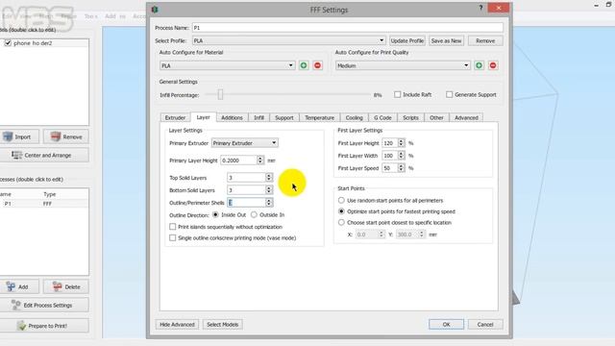Adjust First Layer Speed stepper

click(x=401, y=168)
